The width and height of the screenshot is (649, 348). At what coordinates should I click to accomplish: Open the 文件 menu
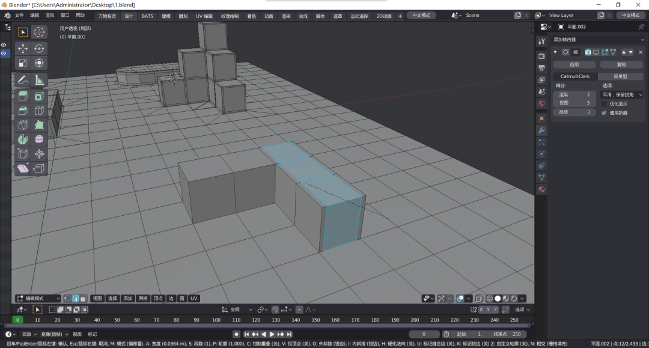(19, 15)
